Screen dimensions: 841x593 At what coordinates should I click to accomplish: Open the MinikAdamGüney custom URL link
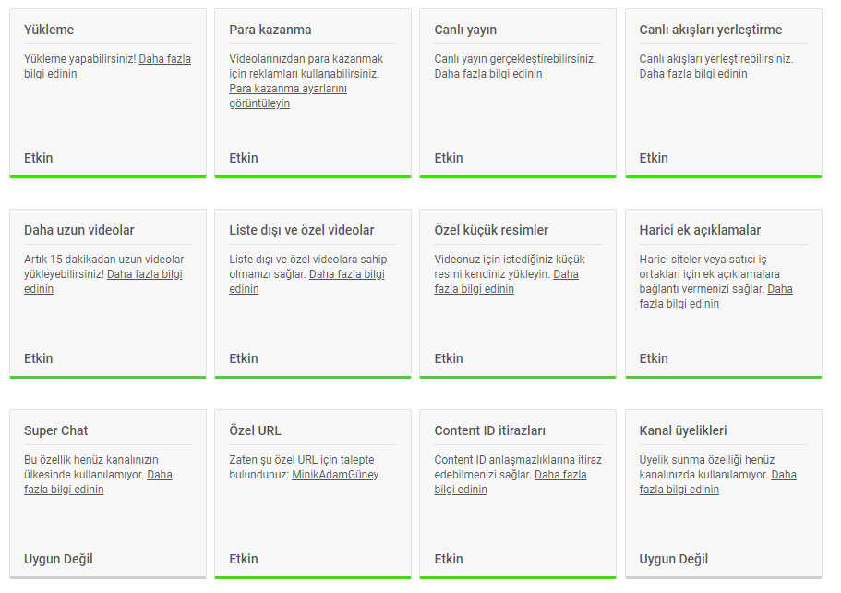coord(335,475)
